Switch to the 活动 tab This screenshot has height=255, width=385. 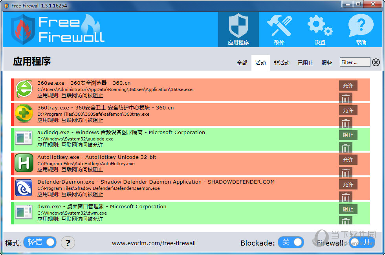coord(260,63)
